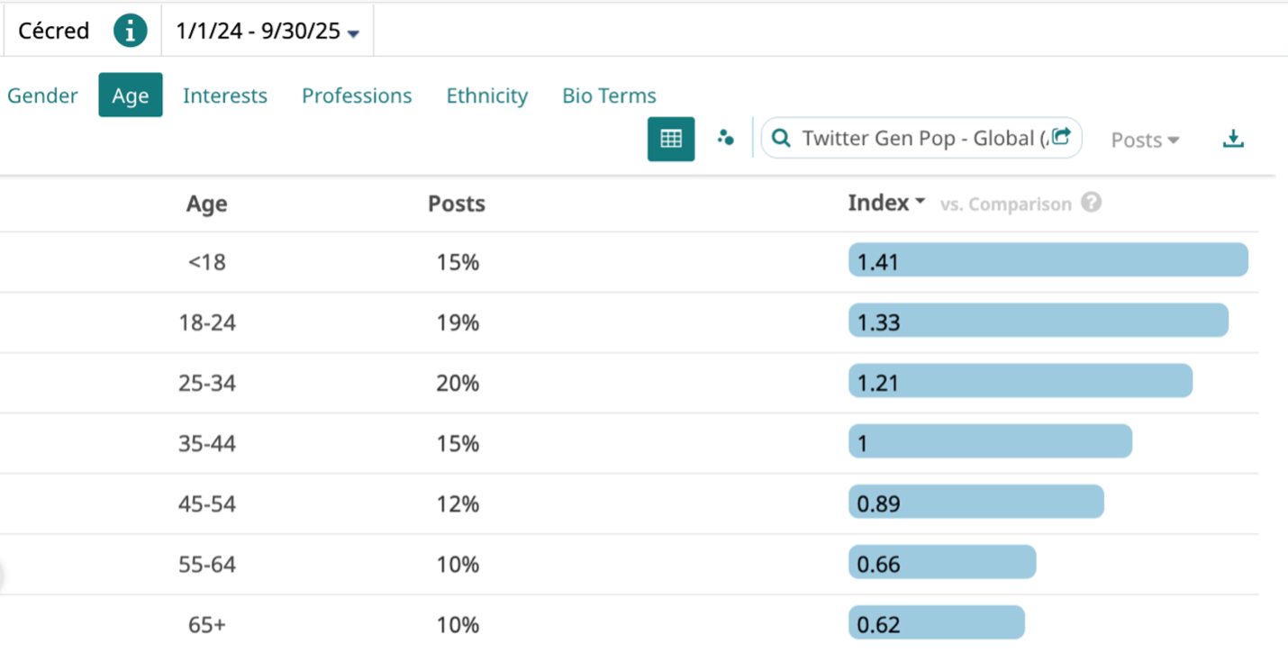Click the search magnifier icon

[x=782, y=139]
